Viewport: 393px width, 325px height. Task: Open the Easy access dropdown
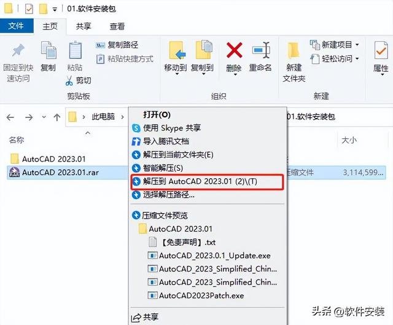pyautogui.click(x=357, y=59)
